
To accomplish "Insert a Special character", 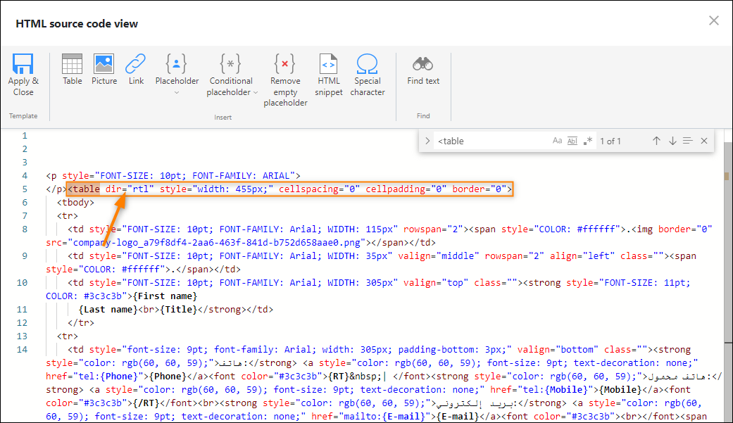I will tap(368, 75).
